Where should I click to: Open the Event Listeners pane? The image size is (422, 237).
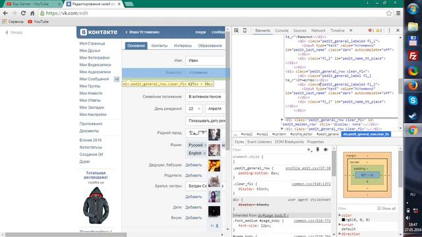tap(259, 142)
